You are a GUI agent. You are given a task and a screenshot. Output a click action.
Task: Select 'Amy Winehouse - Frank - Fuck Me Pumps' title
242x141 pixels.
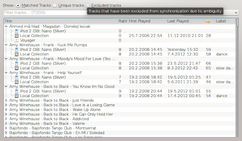click(48, 45)
